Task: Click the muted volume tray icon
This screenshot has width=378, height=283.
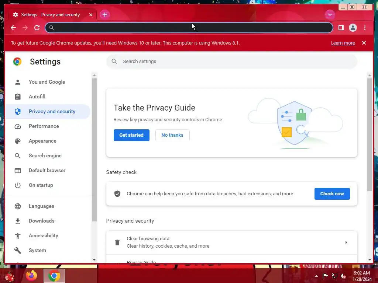Action: 343,276
